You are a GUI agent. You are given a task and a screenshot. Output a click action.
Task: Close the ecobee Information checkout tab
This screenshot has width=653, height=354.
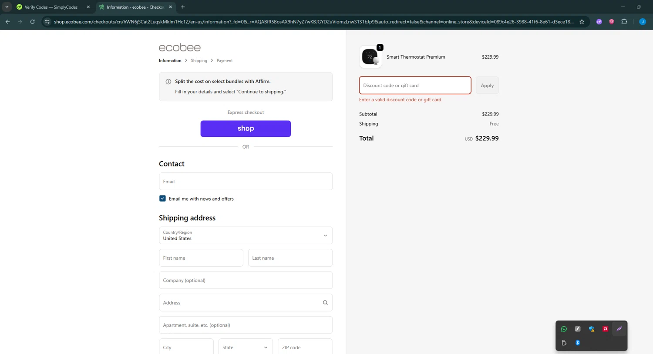pos(170,7)
